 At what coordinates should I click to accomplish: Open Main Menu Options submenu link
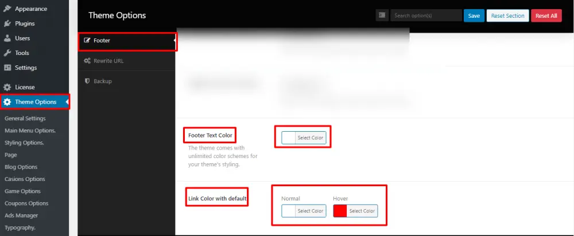[x=30, y=131]
